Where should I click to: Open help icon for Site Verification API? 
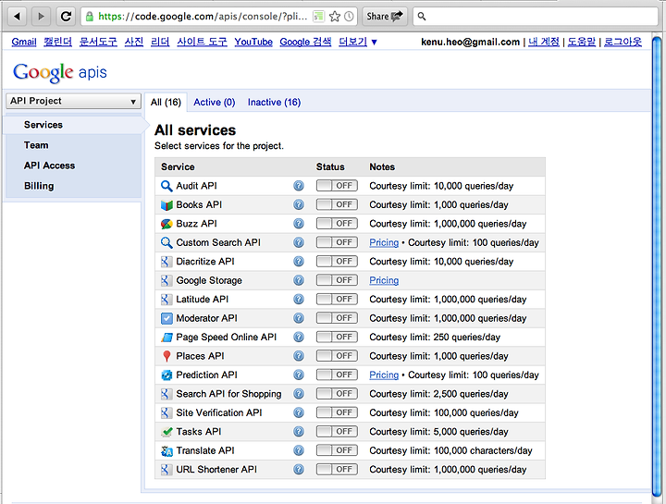[299, 412]
